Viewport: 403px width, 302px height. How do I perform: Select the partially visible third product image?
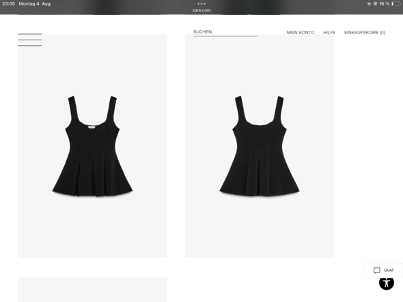pyautogui.click(x=92, y=290)
